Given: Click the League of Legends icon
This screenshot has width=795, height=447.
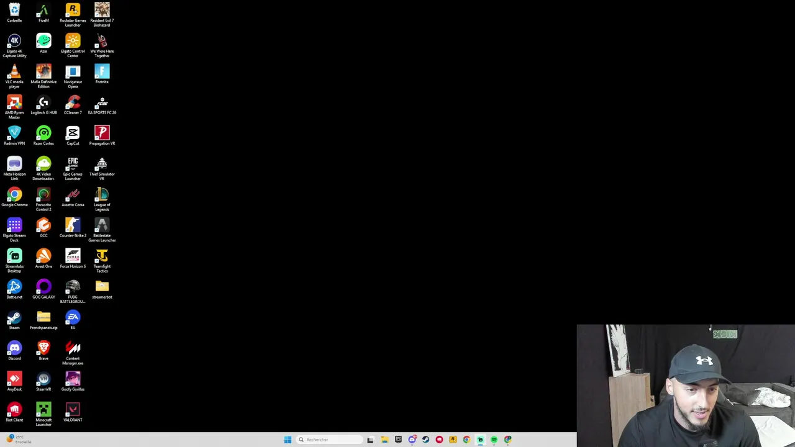Looking at the screenshot, I should pos(102,199).
